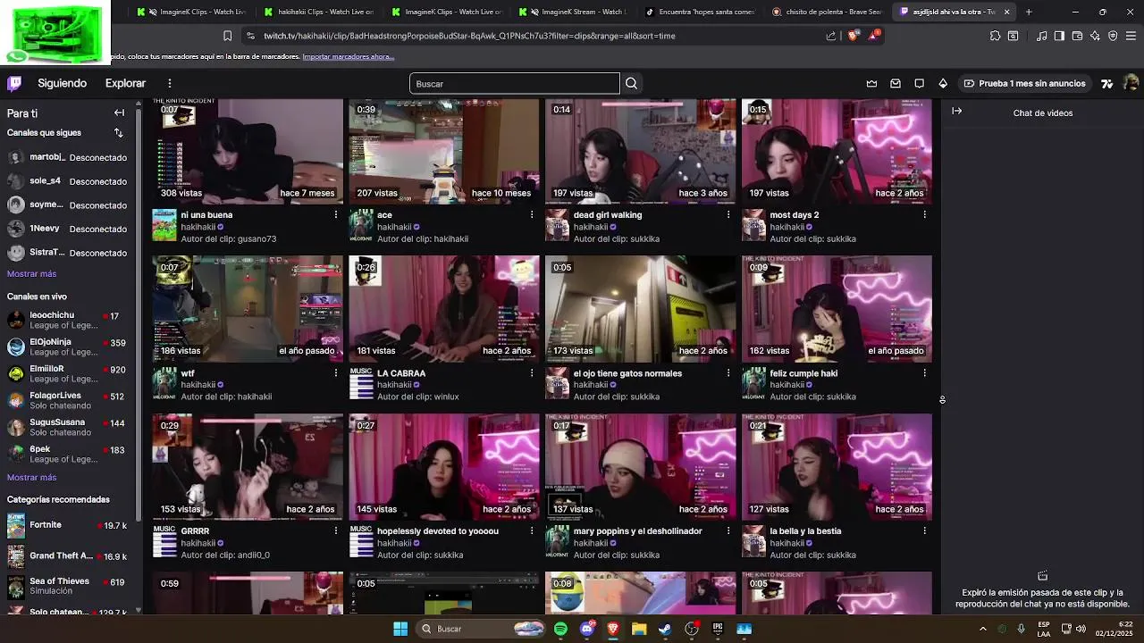Open offline channel martobj_ in sidebar

click(x=67, y=157)
